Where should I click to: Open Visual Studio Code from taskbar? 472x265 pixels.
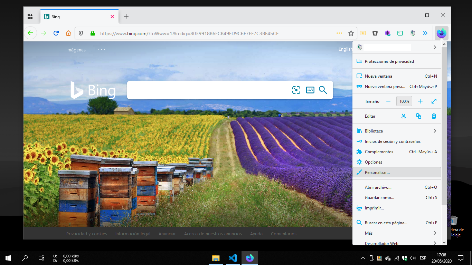[233, 258]
